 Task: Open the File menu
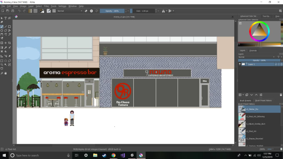3,6
